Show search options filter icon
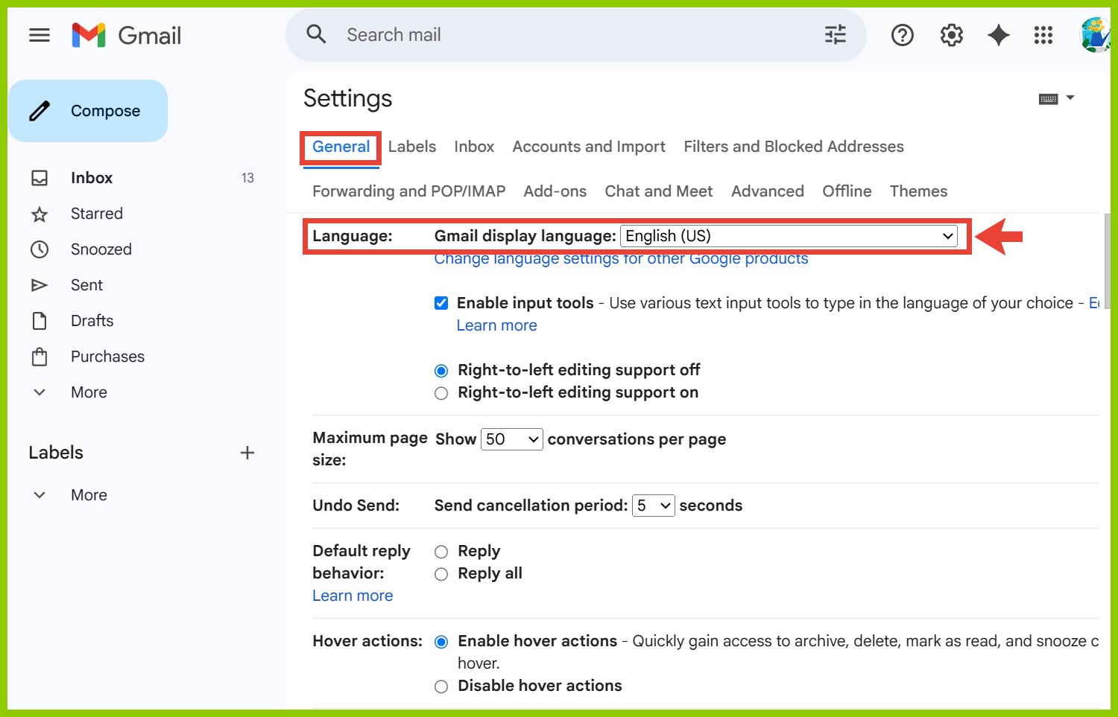The image size is (1118, 717). coord(836,34)
